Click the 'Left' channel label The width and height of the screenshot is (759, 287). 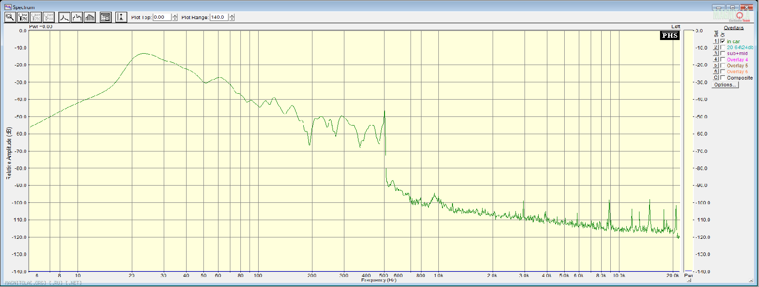(x=676, y=26)
